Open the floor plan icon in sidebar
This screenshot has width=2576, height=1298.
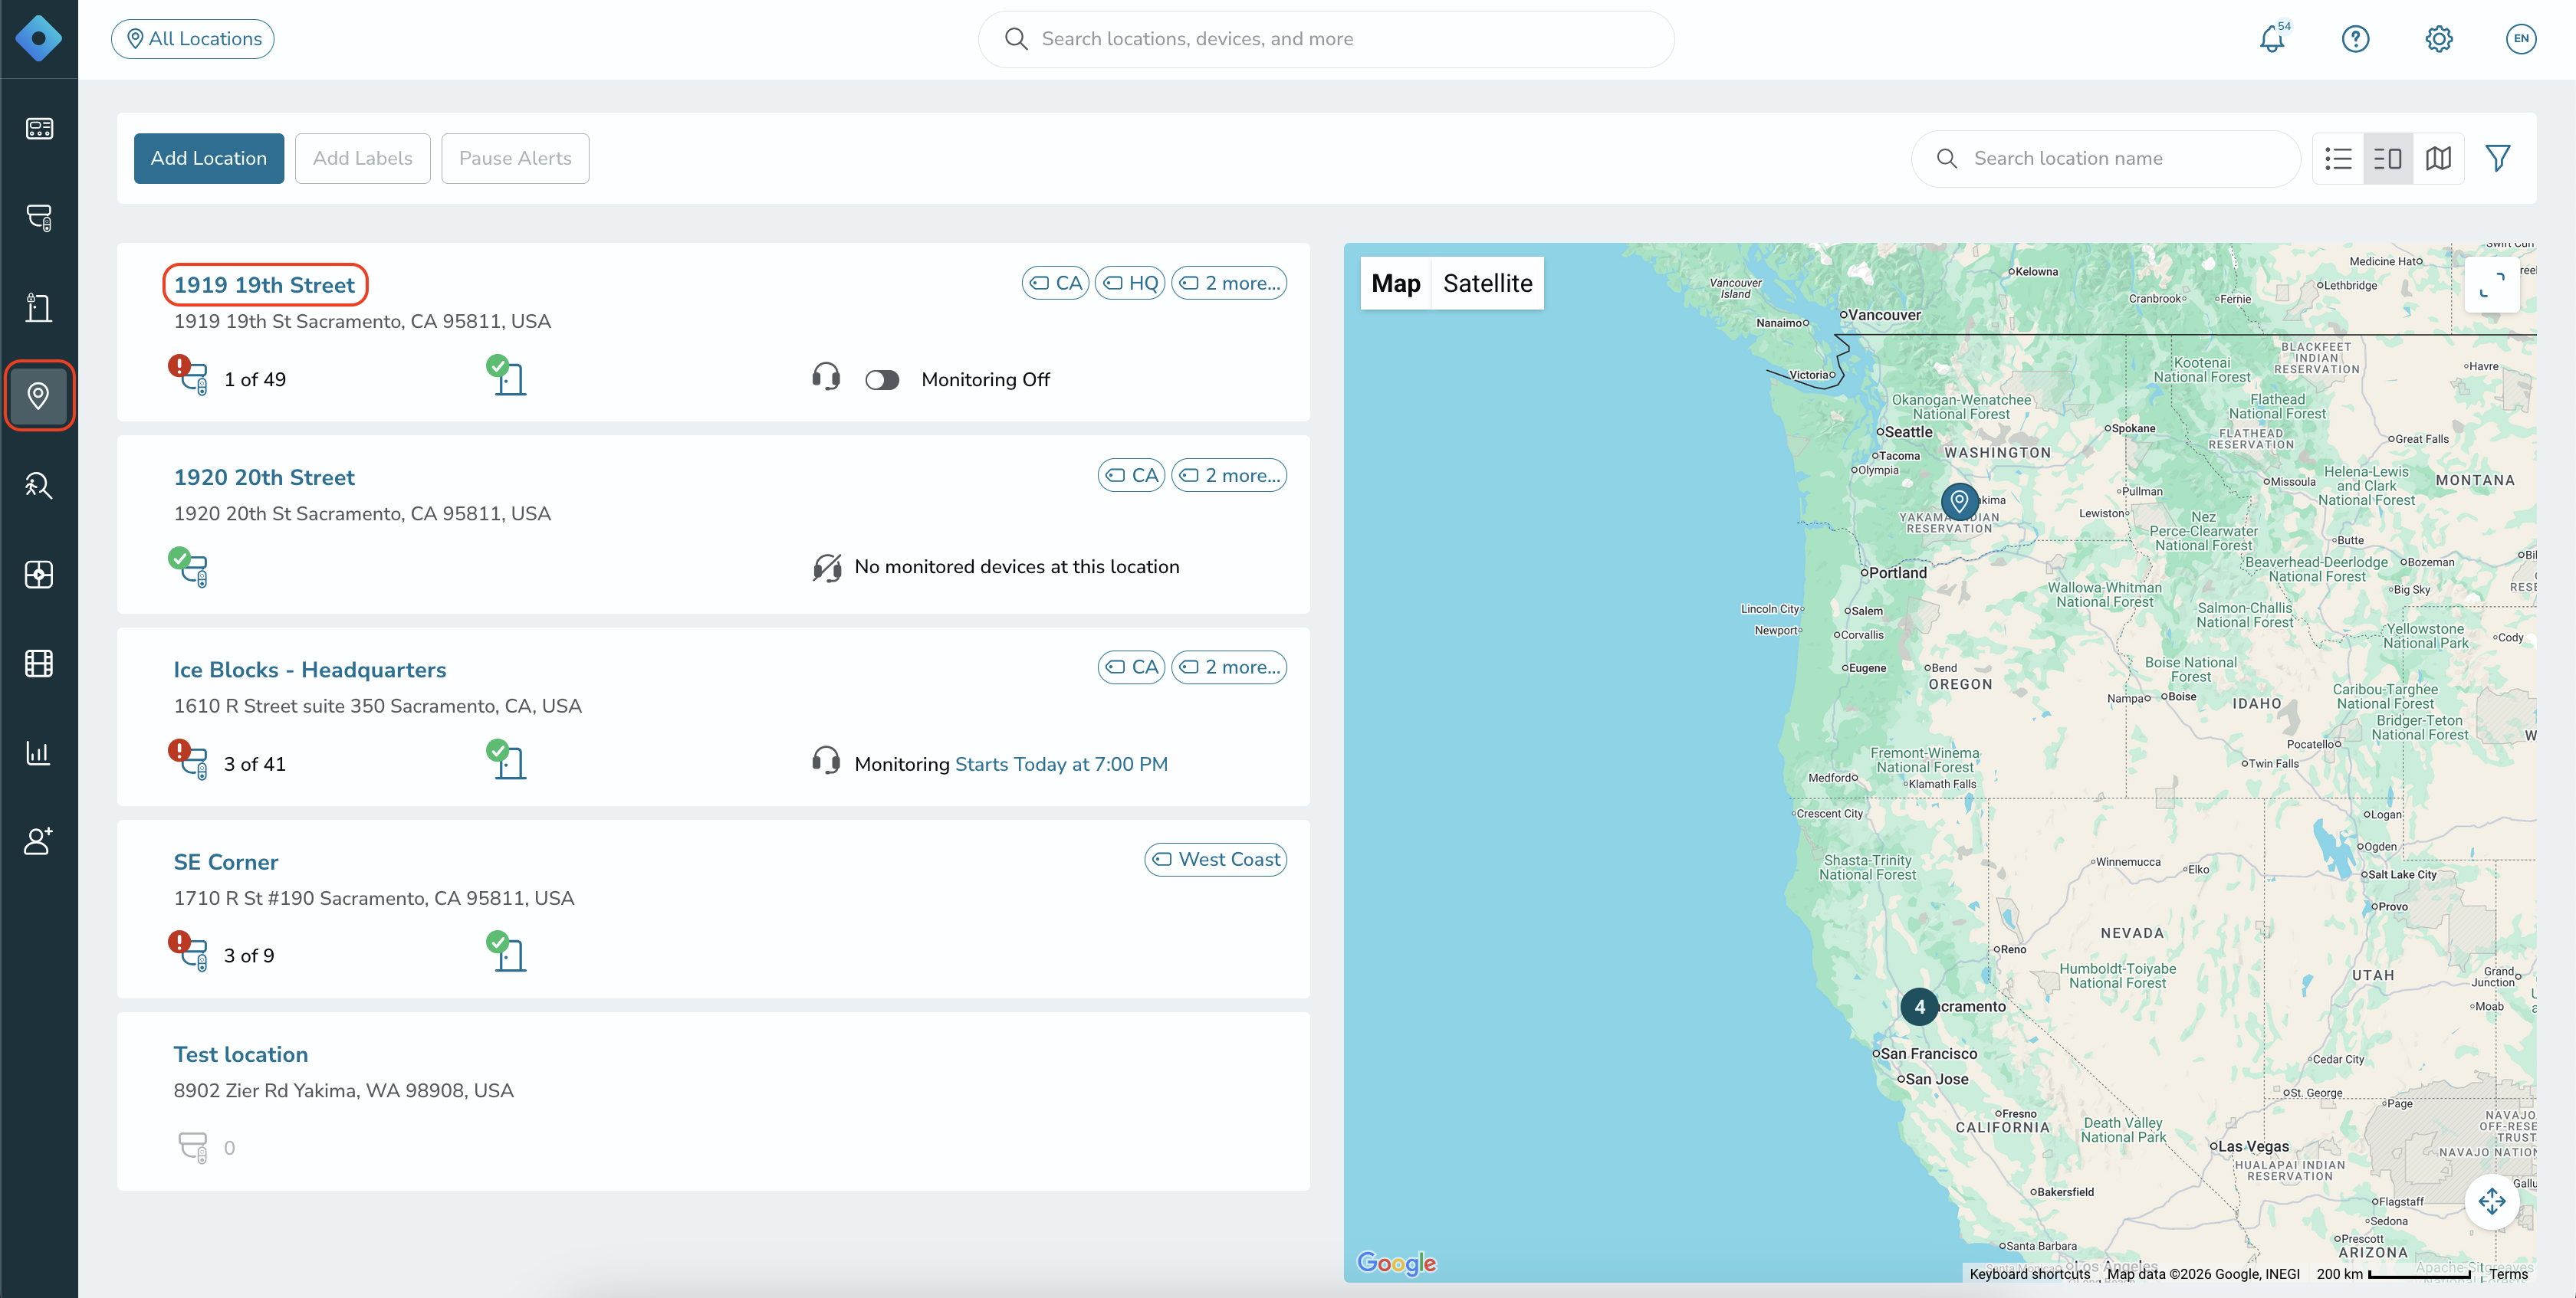(39, 575)
